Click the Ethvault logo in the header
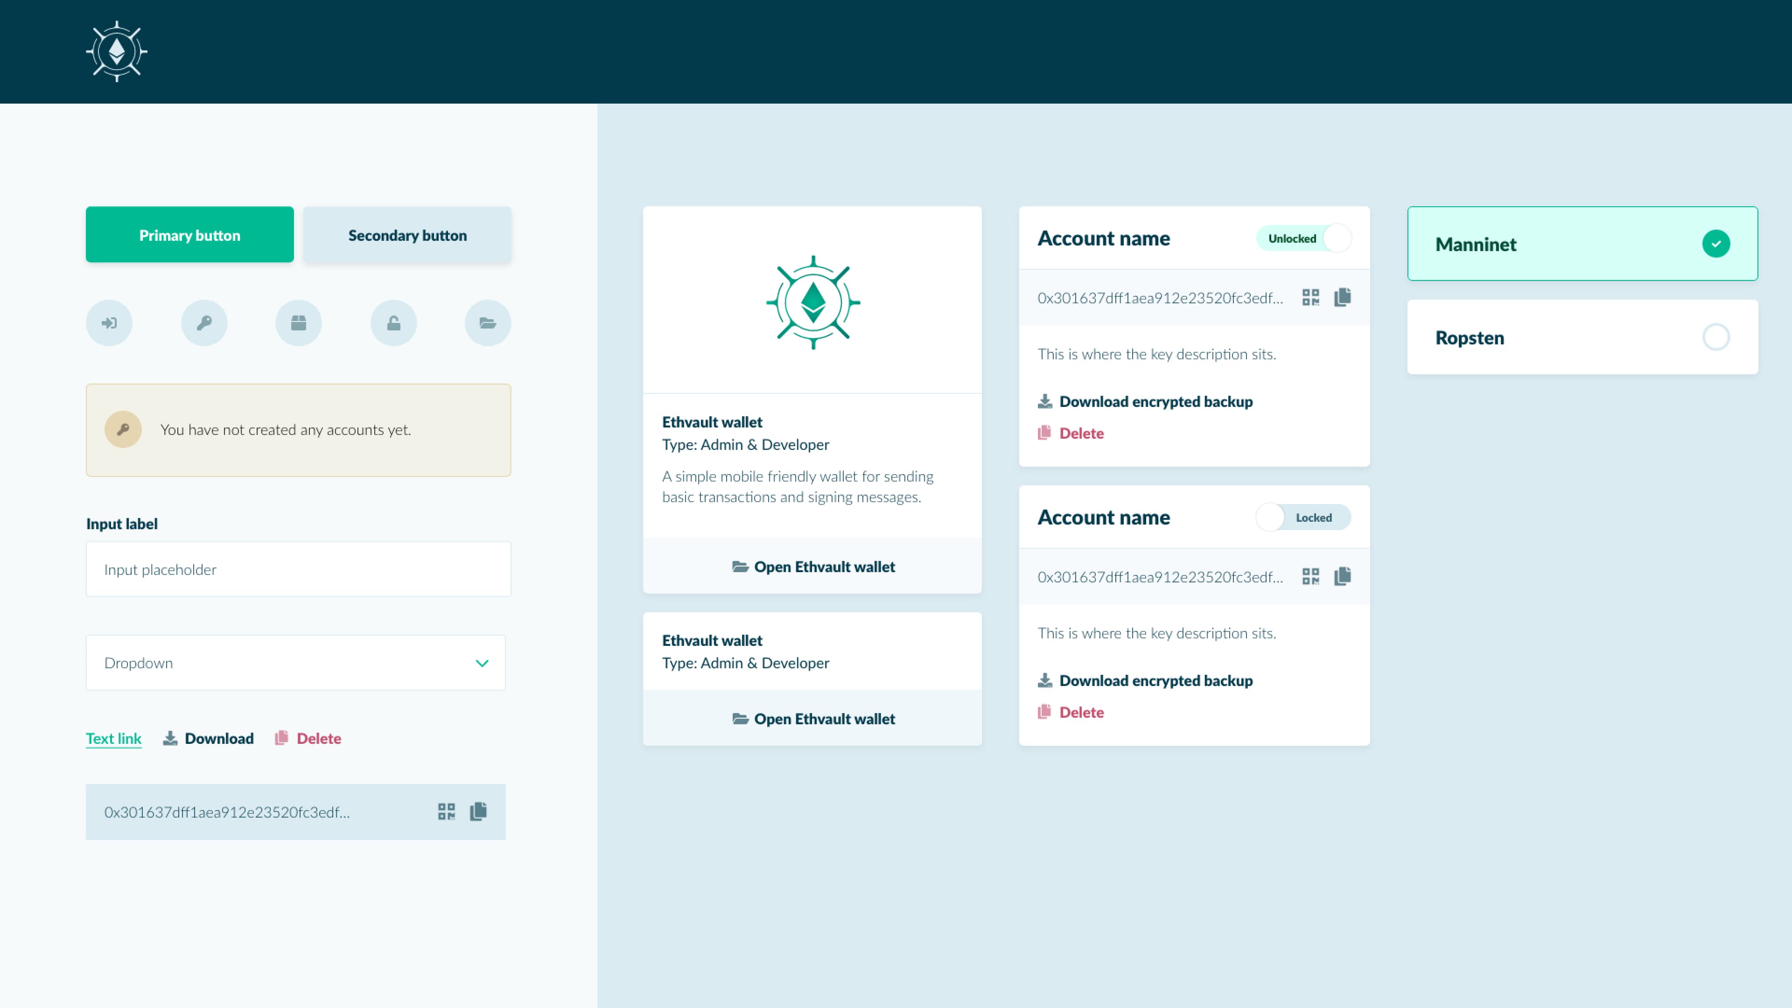1792x1008 pixels. tap(117, 51)
